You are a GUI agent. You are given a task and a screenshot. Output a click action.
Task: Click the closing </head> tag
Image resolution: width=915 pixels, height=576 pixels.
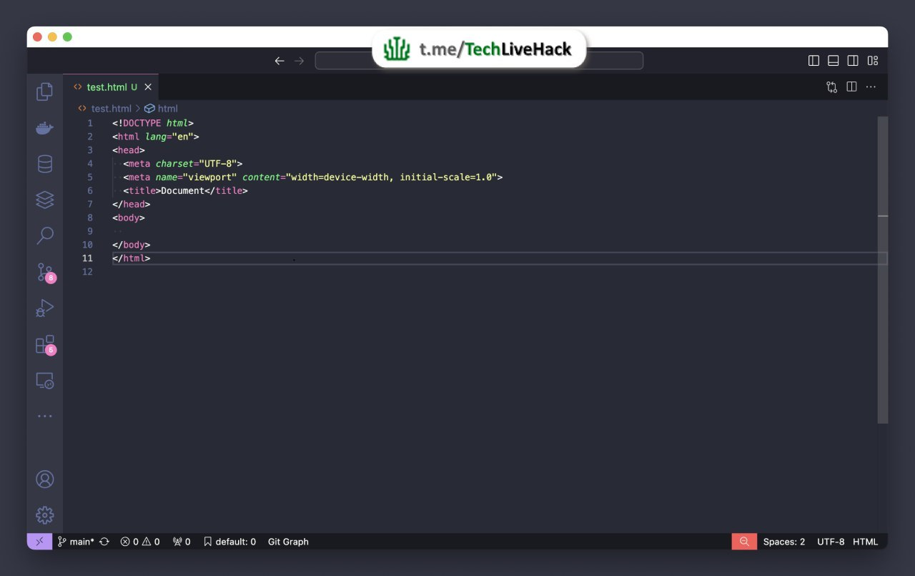point(132,205)
